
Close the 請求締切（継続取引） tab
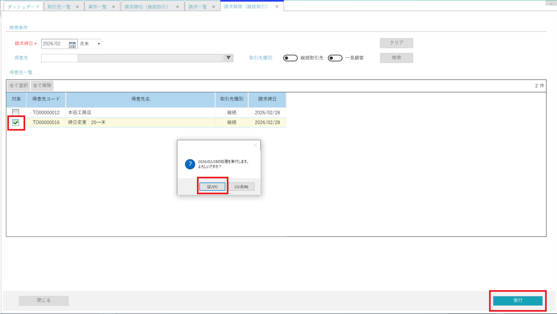click(x=177, y=7)
